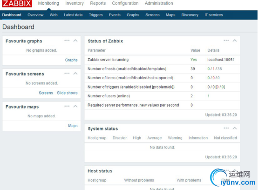Follow the Maps link in Favourite maps
This screenshot has width=258, height=190.
click(73, 126)
